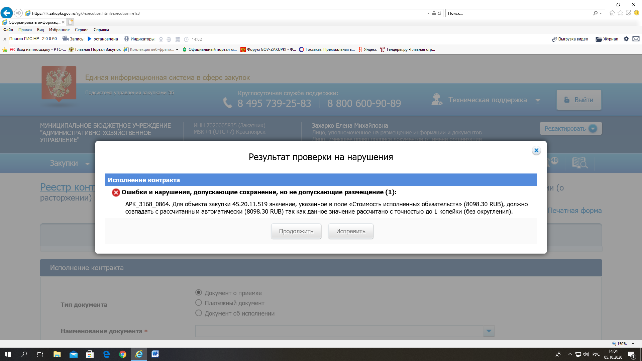
Task: Open the Избранное menu
Action: 59,30
